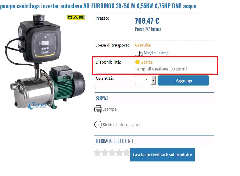Click the Tomei watermark logo on image
The image size is (240, 176).
(38, 106)
